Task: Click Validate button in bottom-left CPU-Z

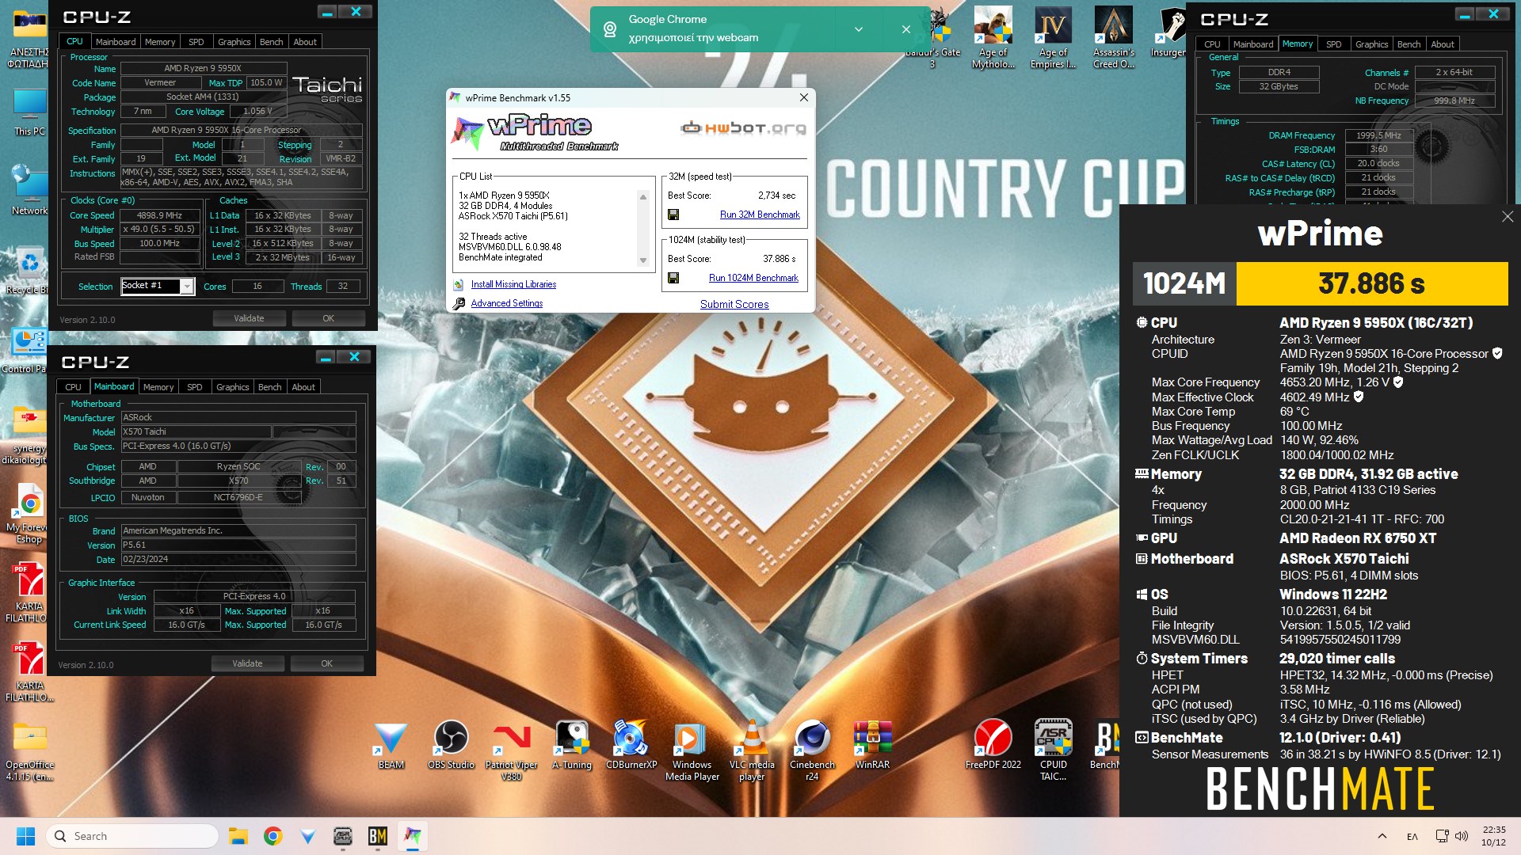Action: click(x=247, y=663)
